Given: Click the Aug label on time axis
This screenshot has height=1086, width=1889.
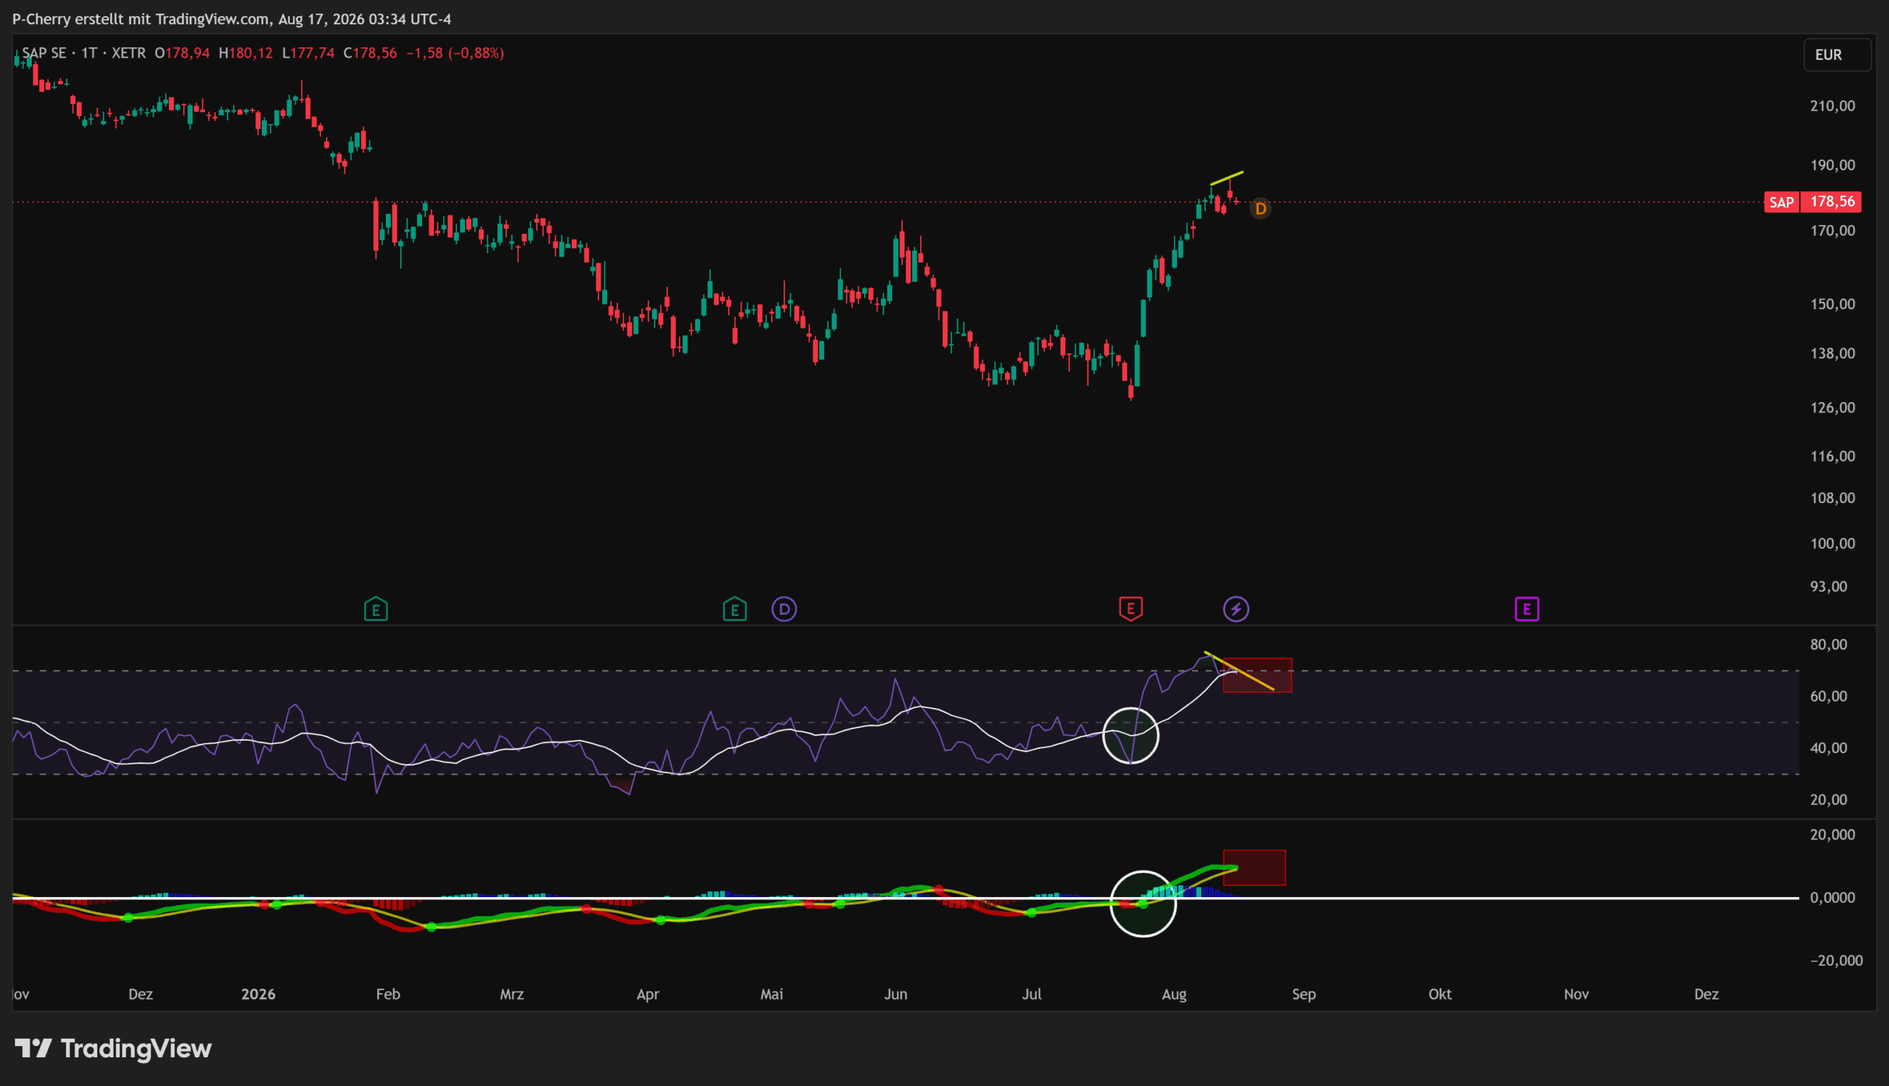Looking at the screenshot, I should tap(1174, 995).
